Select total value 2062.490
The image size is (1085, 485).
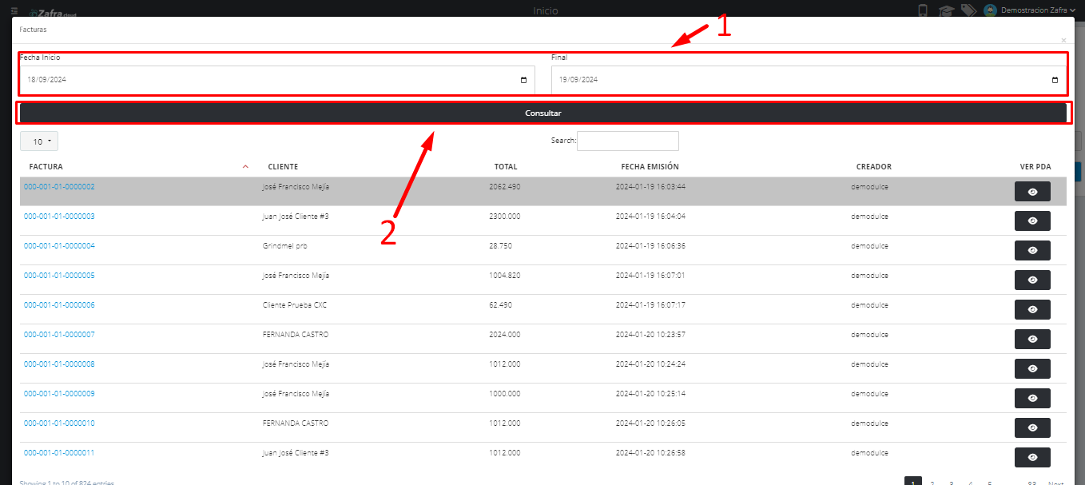504,186
